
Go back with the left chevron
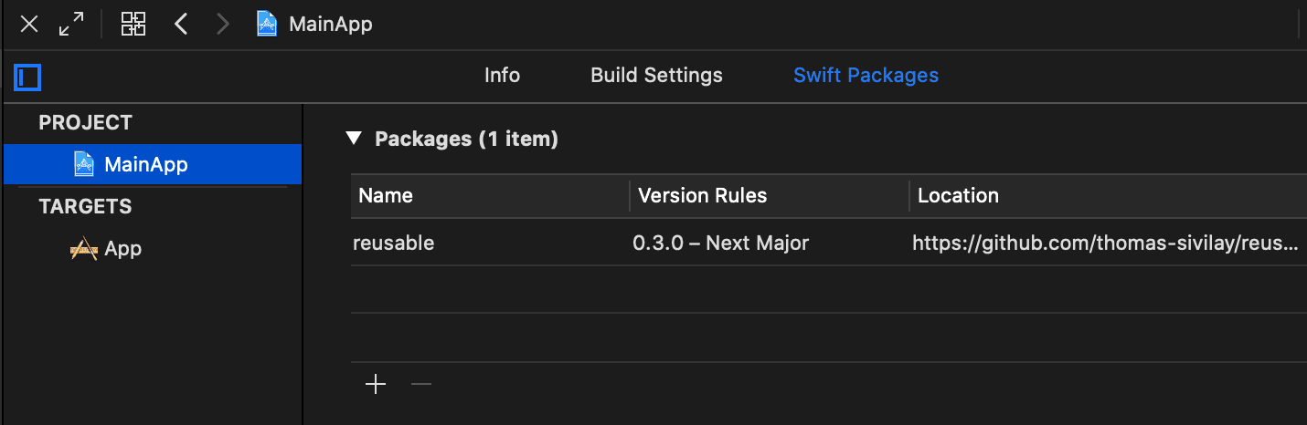point(181,25)
